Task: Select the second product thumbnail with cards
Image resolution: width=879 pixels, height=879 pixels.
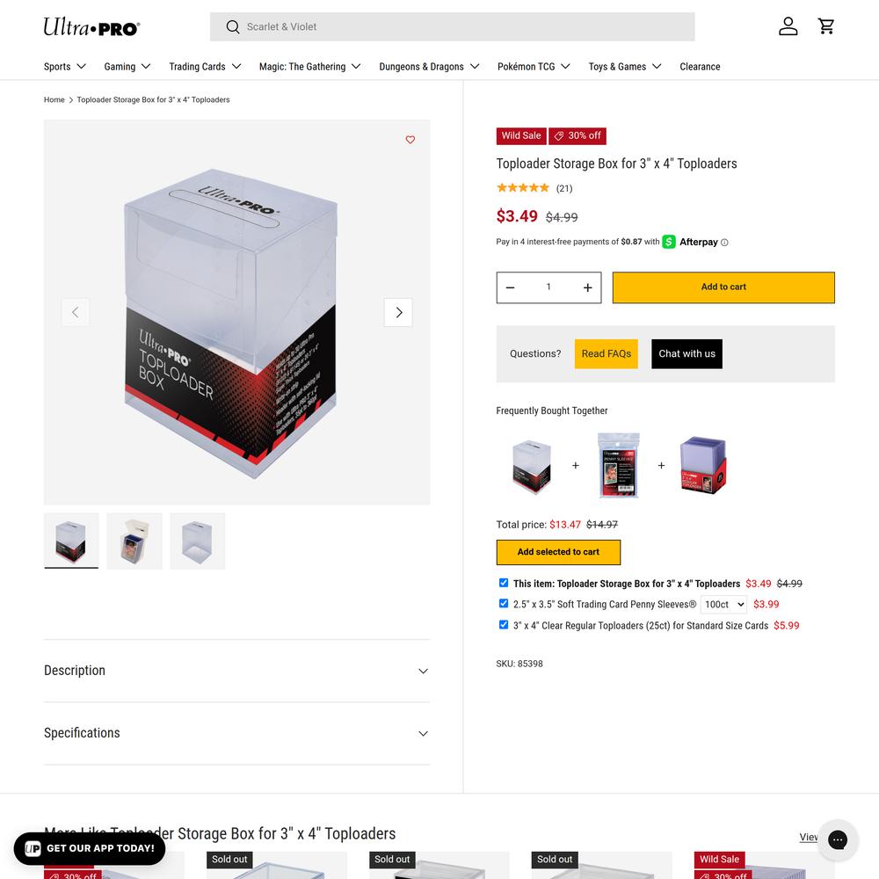Action: tap(134, 541)
